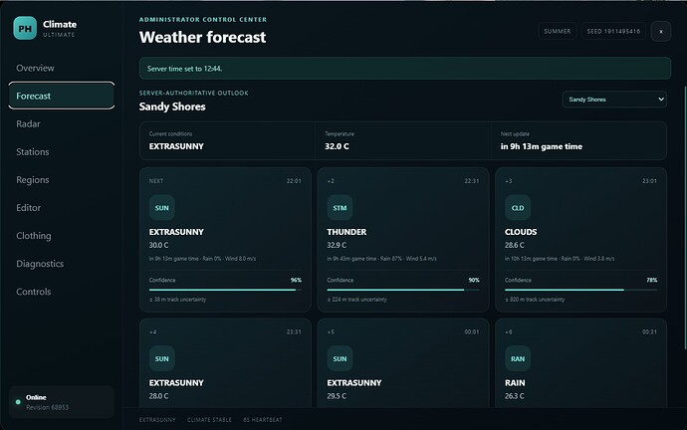
Task: Click the 00:31 time on the +6 card
Action: [649, 331]
